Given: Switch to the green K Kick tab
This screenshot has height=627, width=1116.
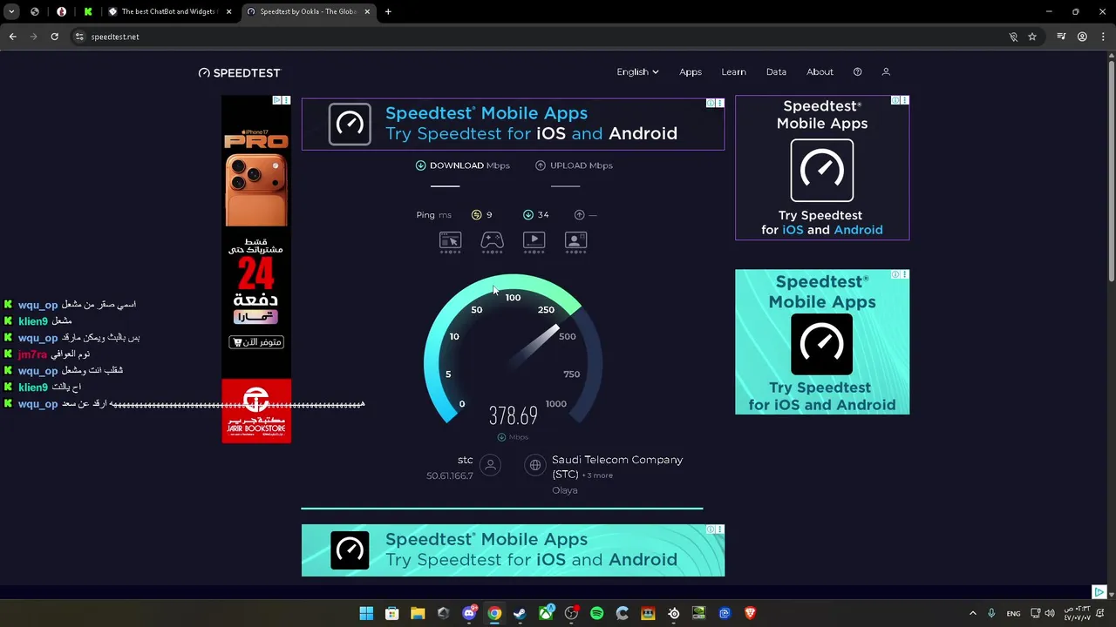Looking at the screenshot, I should click(x=88, y=11).
